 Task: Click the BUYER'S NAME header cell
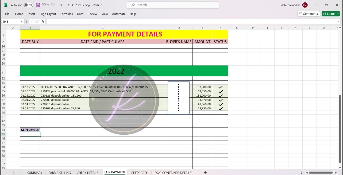[x=179, y=42]
